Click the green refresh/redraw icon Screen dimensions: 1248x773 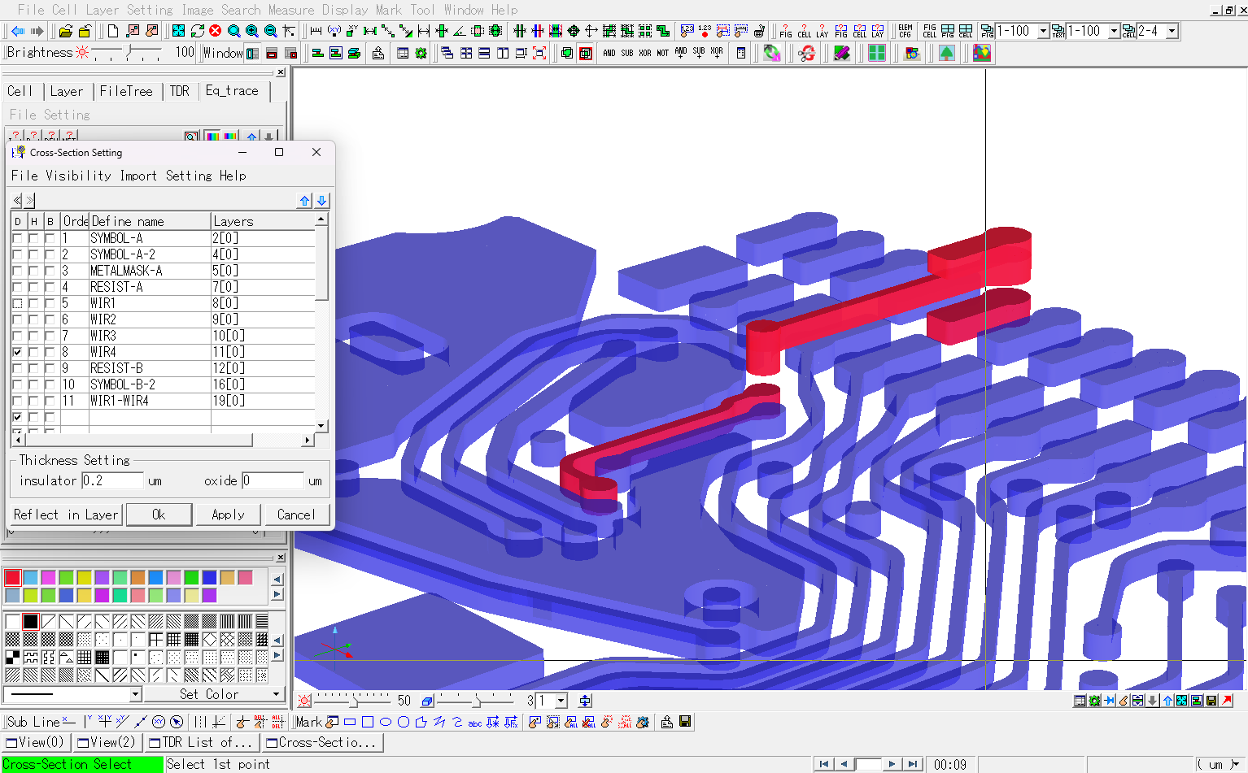coord(197,31)
